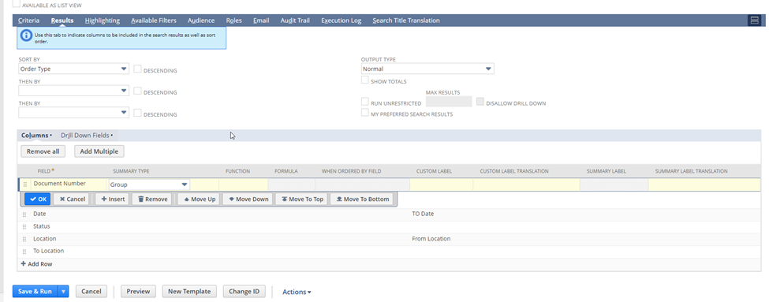This screenshot has width=769, height=302.
Task: Open the Roles tab
Action: pos(234,21)
